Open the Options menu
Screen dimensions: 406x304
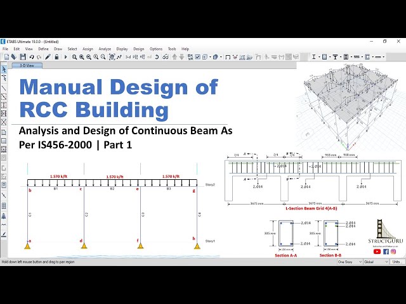156,49
